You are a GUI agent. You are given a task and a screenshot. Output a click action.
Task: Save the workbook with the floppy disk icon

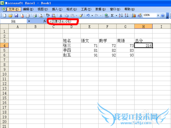tap(16, 15)
